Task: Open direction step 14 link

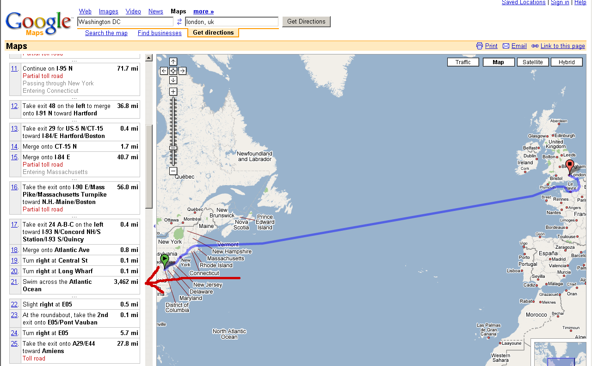Action: [14, 147]
